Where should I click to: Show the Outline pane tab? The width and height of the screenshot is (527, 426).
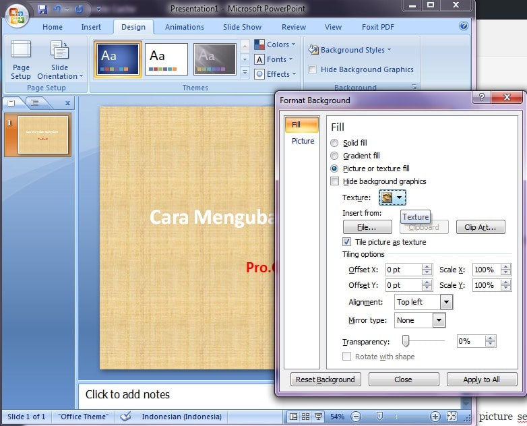35,103
